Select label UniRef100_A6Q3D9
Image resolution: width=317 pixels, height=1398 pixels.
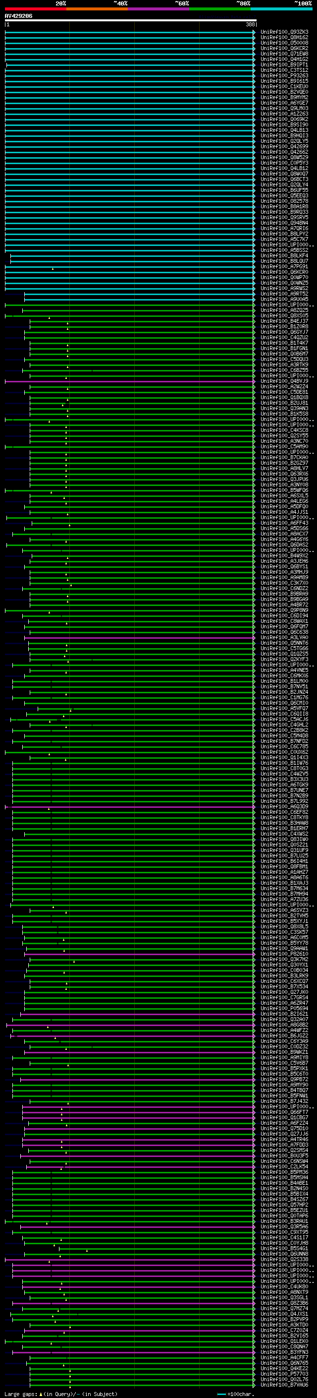[x=284, y=807]
